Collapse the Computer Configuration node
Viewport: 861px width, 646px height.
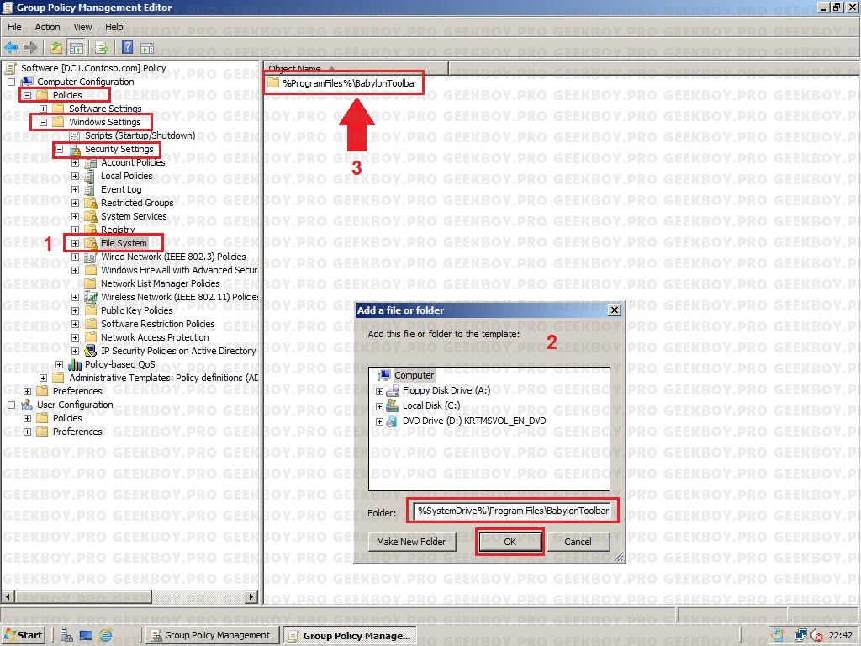click(x=11, y=82)
